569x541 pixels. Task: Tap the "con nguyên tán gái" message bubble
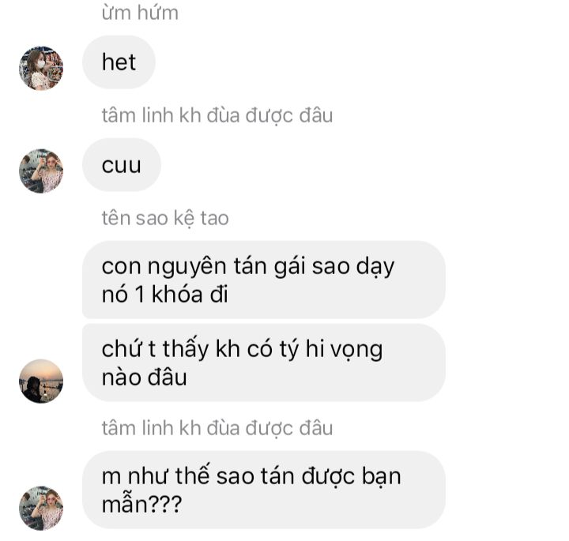pyautogui.click(x=264, y=280)
